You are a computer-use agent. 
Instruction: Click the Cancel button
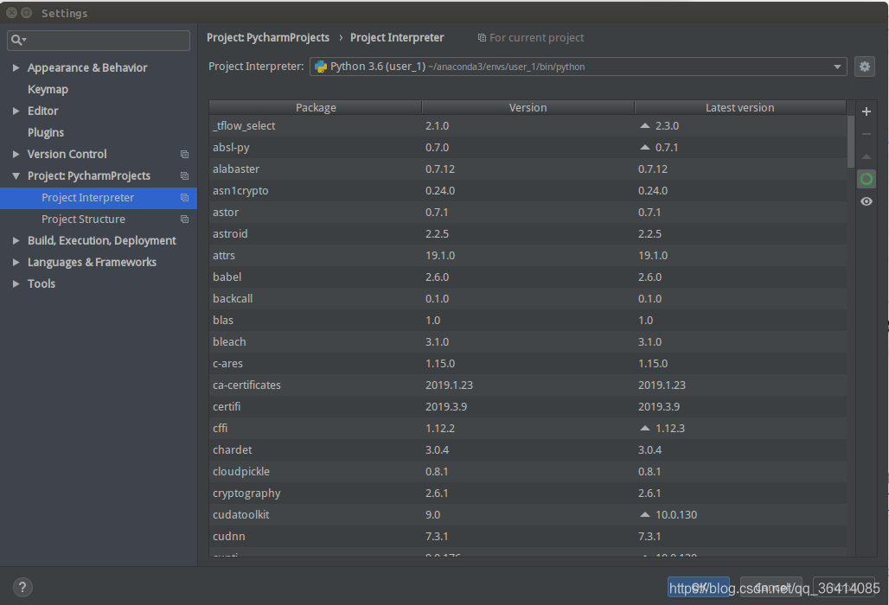tap(771, 587)
